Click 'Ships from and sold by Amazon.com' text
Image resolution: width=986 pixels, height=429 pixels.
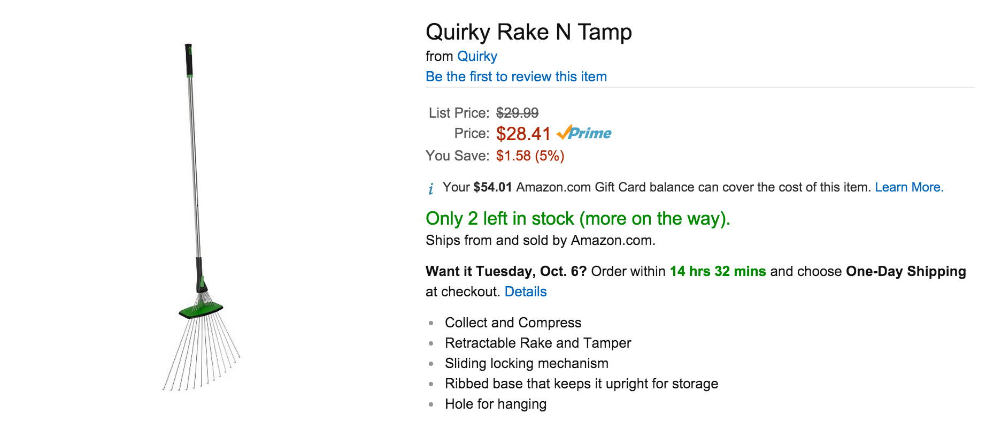coord(540,240)
